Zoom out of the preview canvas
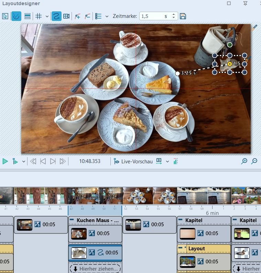The width and height of the screenshot is (261, 273). [254, 161]
